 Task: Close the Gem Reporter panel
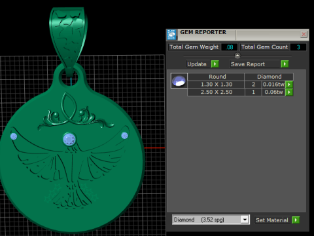tap(304, 34)
